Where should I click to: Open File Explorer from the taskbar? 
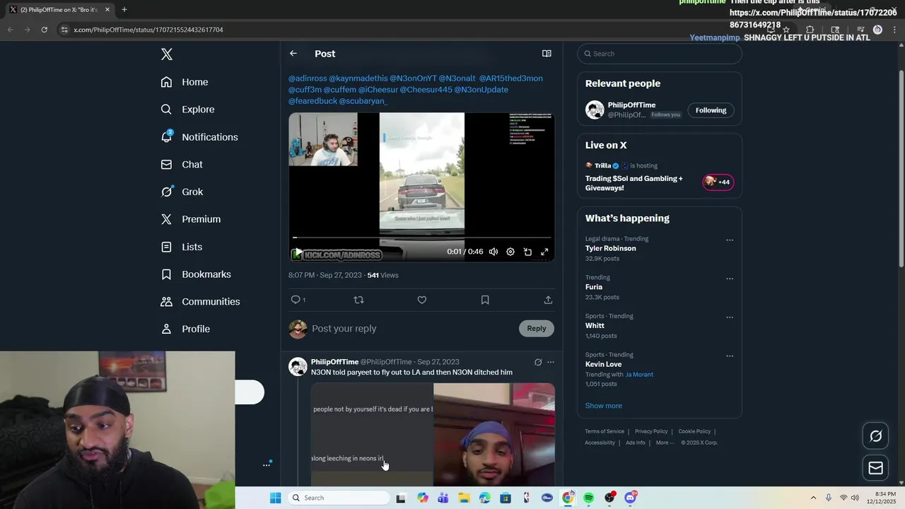464,498
